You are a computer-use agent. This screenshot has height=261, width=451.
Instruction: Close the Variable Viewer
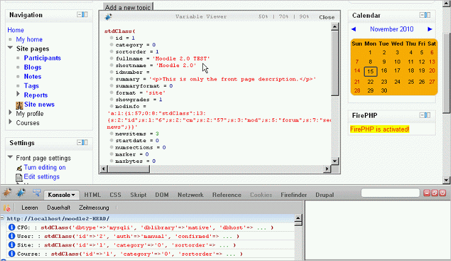coord(326,18)
